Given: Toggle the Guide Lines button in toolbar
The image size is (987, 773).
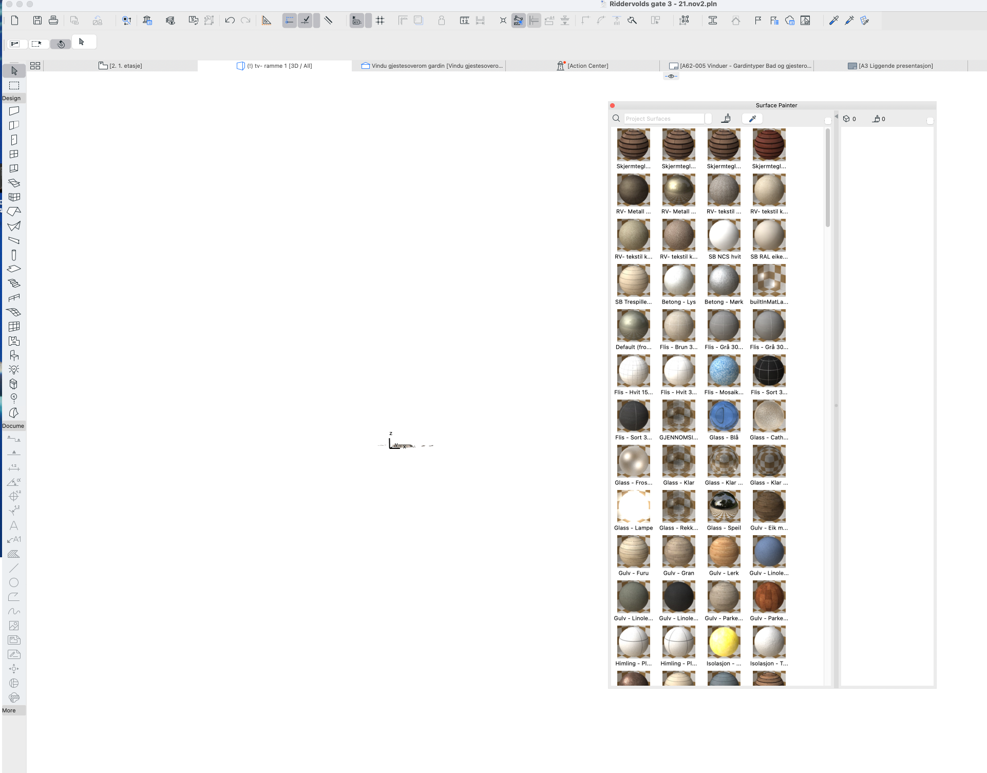Looking at the screenshot, I should (x=290, y=21).
